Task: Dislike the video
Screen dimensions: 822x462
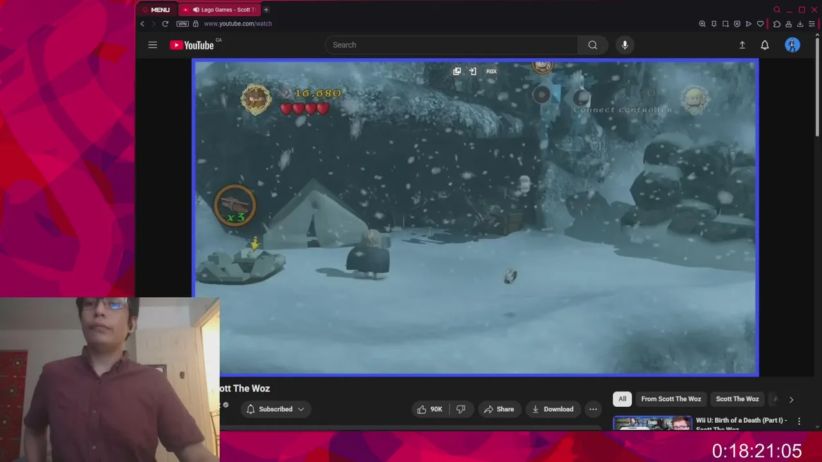Action: (461, 409)
